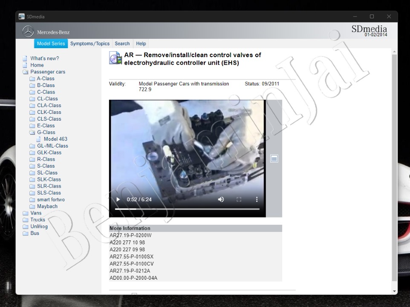Click the Maybach folder icon
This screenshot has height=307, width=410.
click(32, 206)
